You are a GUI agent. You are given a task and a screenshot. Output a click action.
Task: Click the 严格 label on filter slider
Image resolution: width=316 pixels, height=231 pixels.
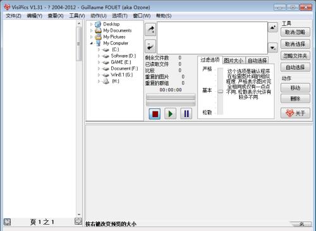pyautogui.click(x=207, y=69)
